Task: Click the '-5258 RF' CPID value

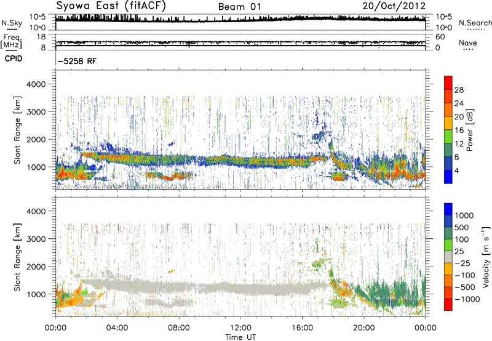Action: click(x=77, y=61)
